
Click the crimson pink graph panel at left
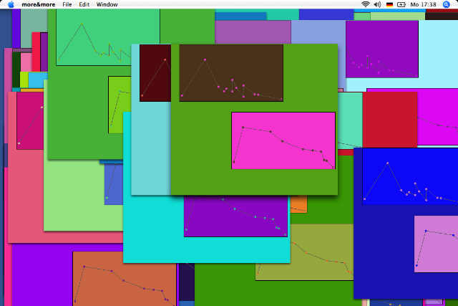(x=30, y=120)
